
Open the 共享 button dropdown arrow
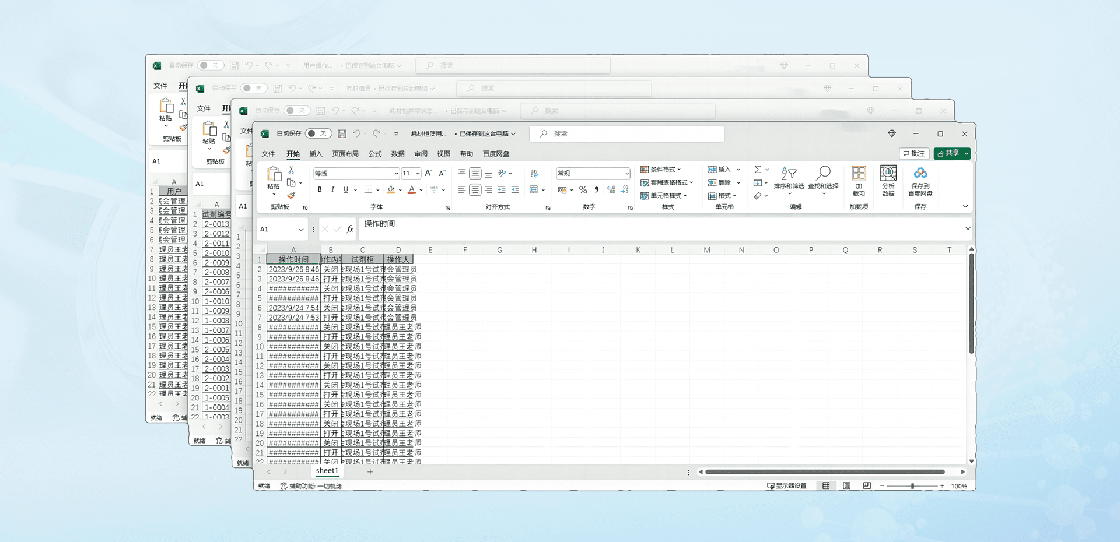point(967,153)
